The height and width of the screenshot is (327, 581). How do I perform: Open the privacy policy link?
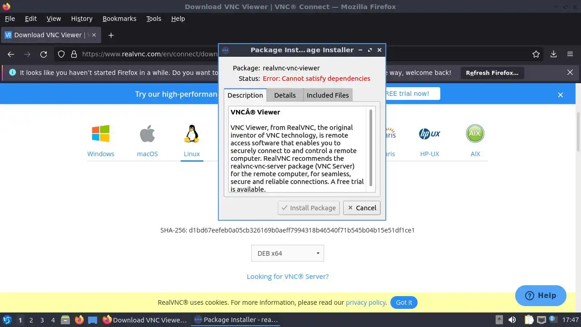coord(366,302)
